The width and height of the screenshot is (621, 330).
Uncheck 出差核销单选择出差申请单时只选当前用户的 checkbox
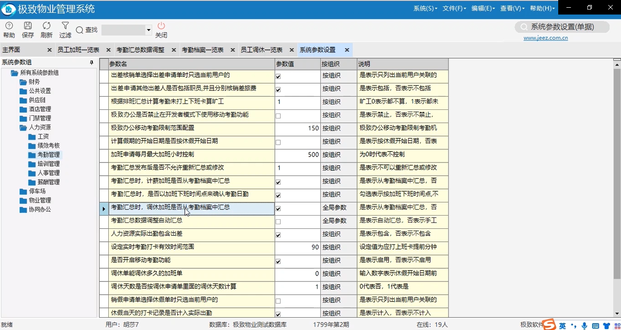point(278,77)
